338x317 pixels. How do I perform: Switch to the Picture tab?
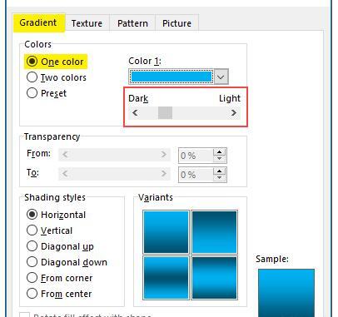pyautogui.click(x=176, y=23)
